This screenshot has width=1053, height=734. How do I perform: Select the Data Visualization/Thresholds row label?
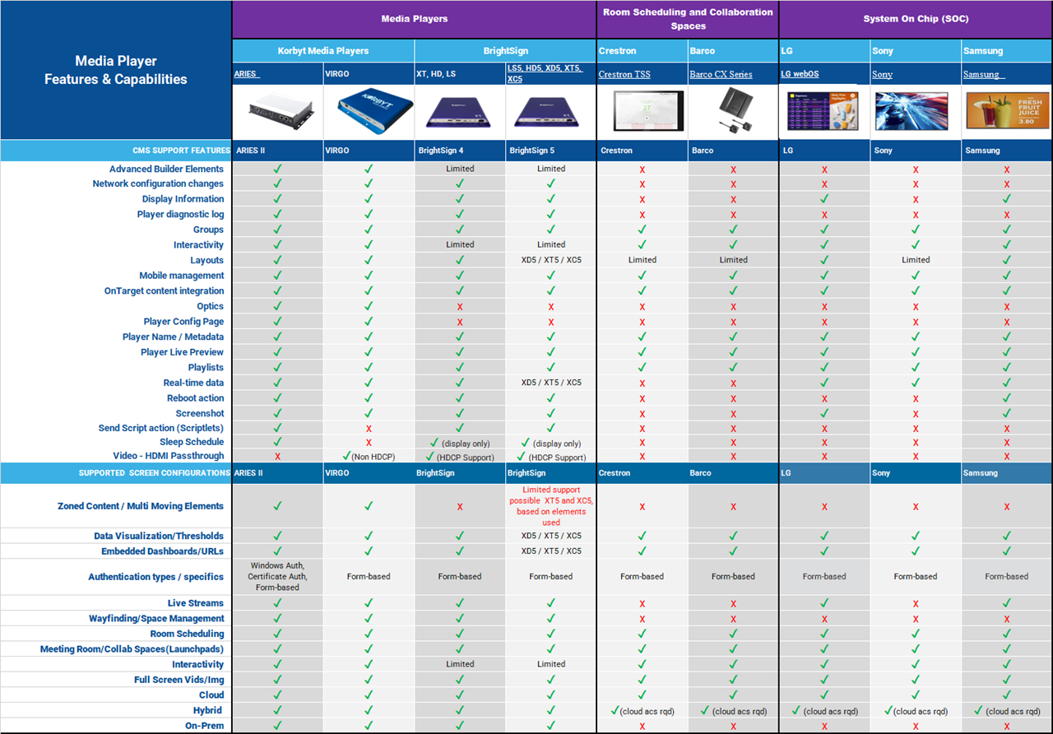pyautogui.click(x=159, y=536)
